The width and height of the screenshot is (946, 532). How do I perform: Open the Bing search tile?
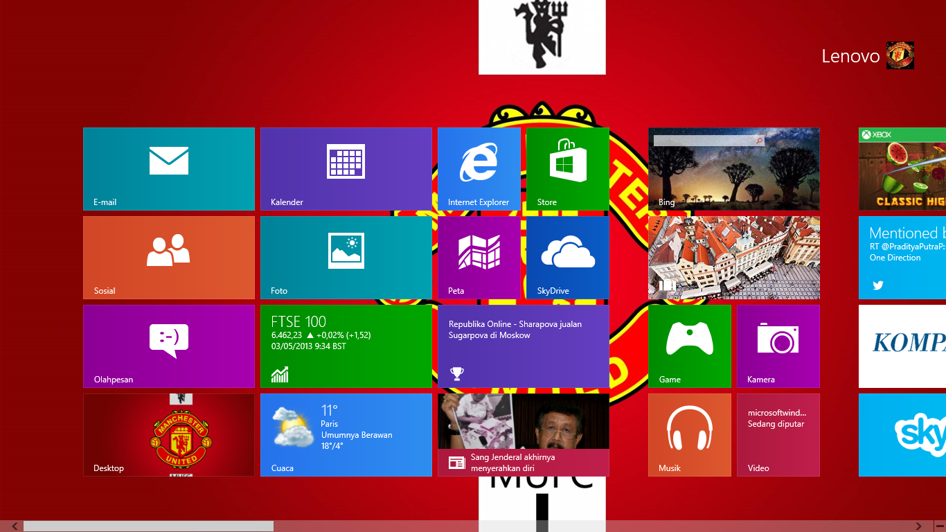click(734, 169)
